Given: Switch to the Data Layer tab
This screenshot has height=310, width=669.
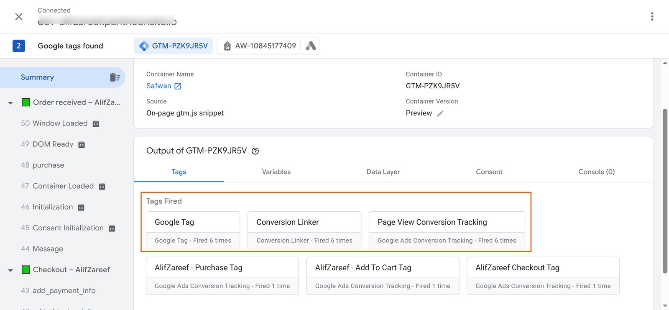Looking at the screenshot, I should (x=383, y=172).
